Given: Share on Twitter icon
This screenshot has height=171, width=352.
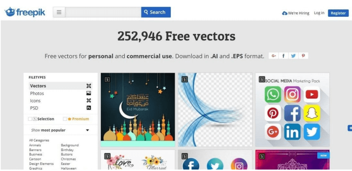Looking at the screenshot, I should point(294,56).
